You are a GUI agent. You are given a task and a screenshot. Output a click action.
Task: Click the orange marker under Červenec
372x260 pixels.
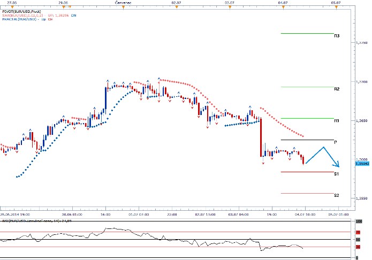pos(122,7)
